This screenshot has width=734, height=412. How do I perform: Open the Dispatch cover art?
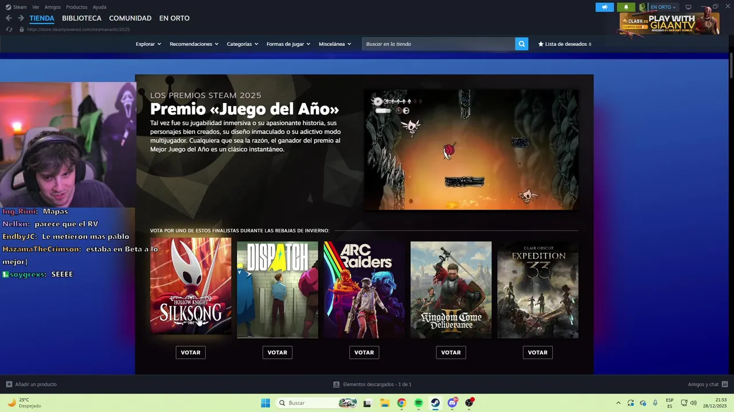(x=277, y=290)
